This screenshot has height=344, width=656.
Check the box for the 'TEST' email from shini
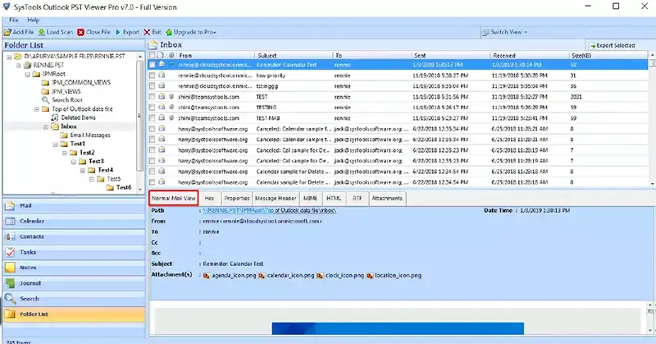152,97
